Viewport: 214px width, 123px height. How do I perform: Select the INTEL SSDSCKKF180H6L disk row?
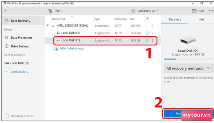103,26
